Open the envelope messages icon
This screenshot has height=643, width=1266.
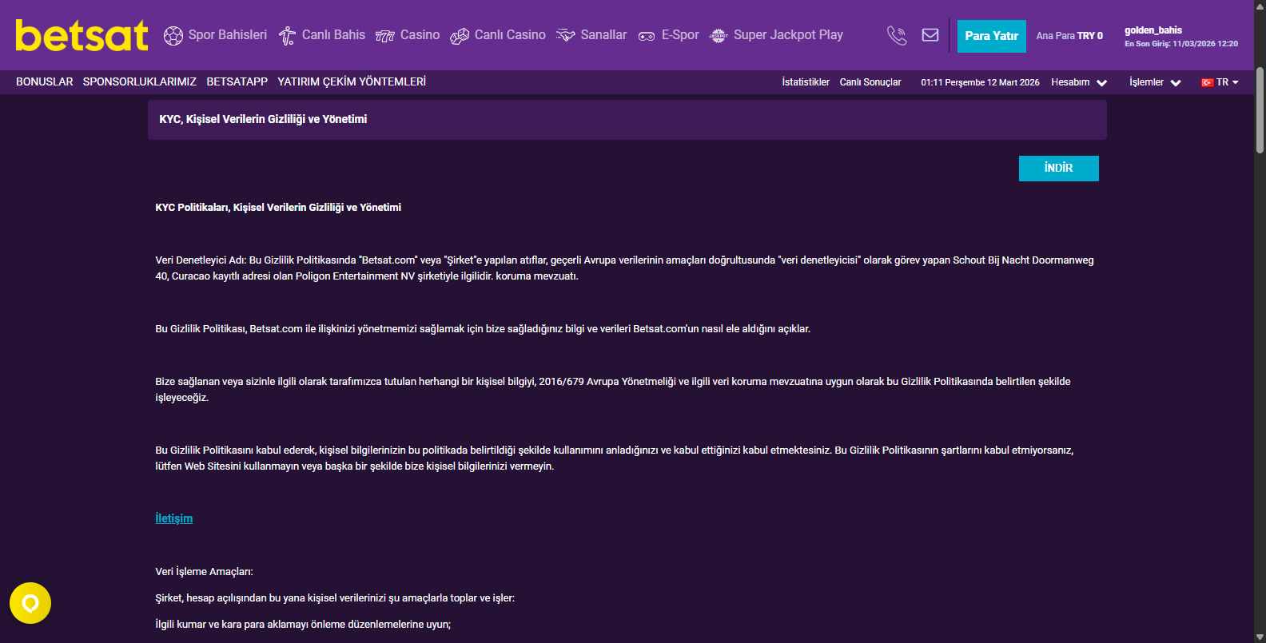click(x=930, y=35)
